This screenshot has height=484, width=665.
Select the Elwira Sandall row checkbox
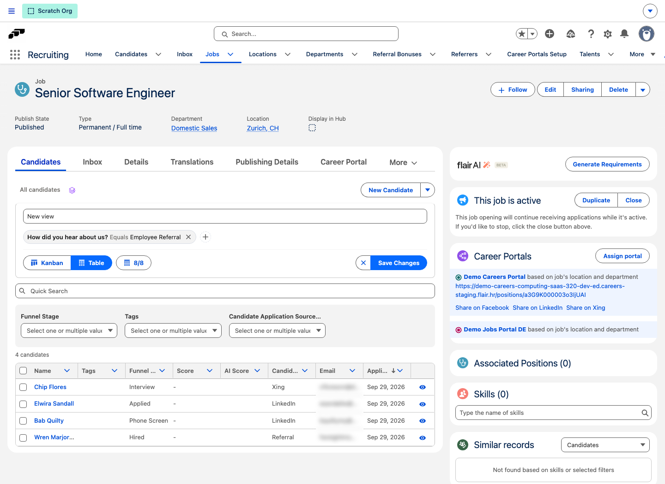pyautogui.click(x=23, y=404)
